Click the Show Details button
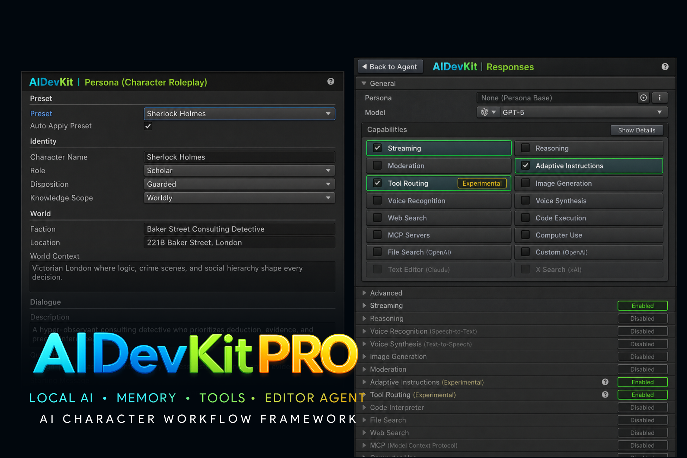This screenshot has width=687, height=458. (636, 130)
